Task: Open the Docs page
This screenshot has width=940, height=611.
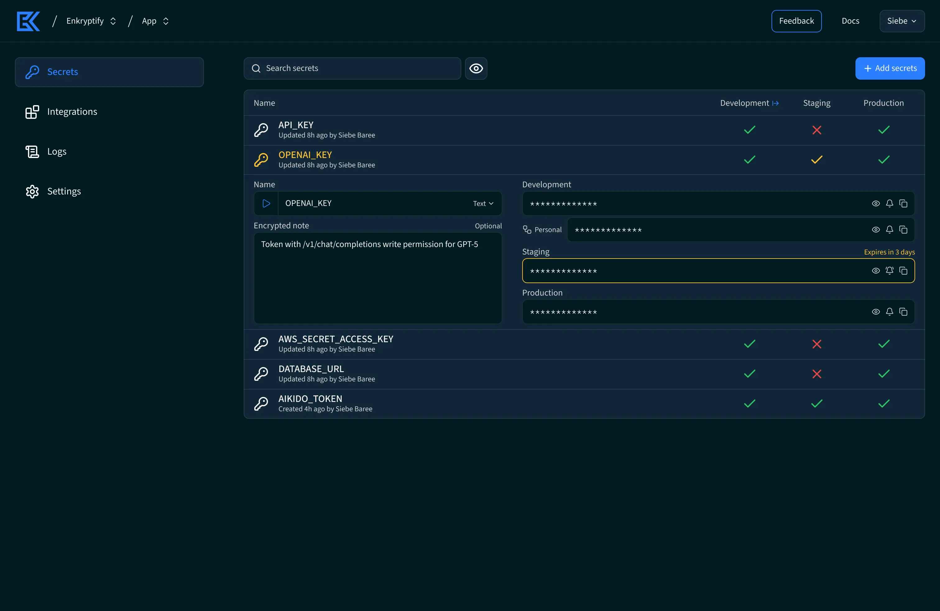Action: pos(850,21)
